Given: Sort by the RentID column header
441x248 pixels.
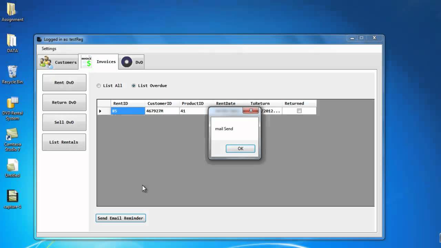Looking at the screenshot, I should [128, 103].
